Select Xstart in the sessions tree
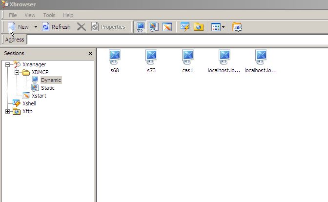Image resolution: width=328 pixels, height=202 pixels. tap(39, 96)
